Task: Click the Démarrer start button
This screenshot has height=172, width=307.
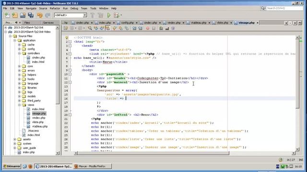Action: tap(12, 166)
